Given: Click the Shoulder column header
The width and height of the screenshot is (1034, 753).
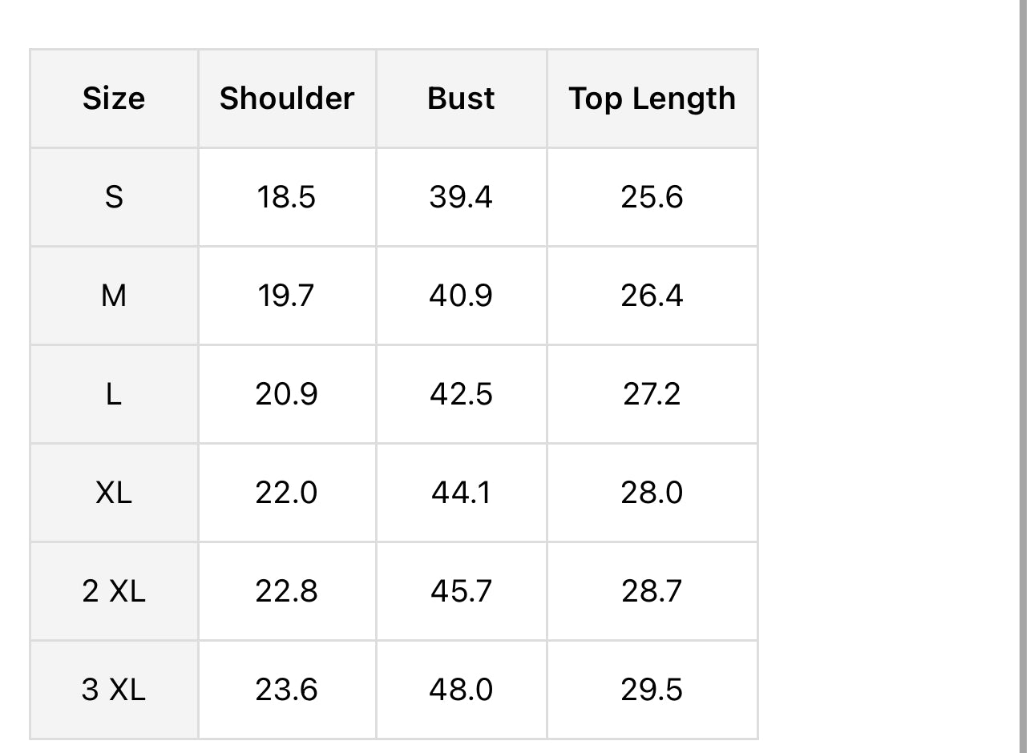Looking at the screenshot, I should tap(287, 99).
